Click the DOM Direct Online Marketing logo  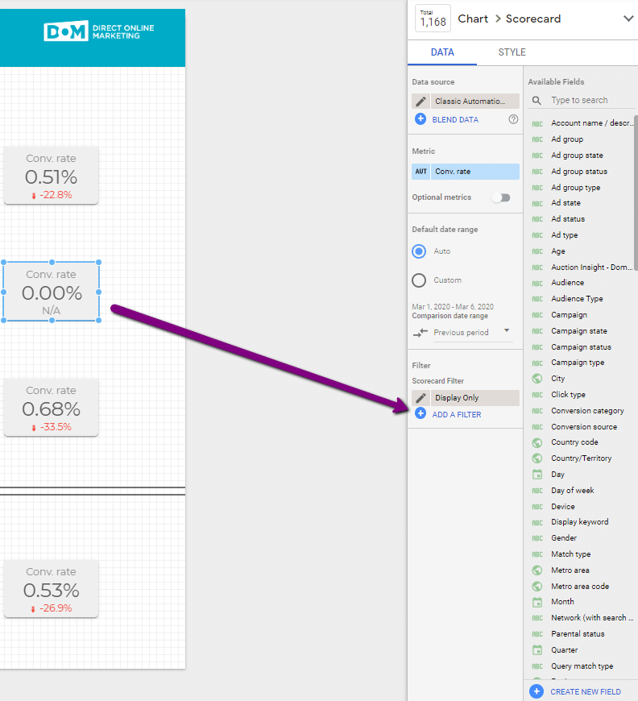tap(99, 31)
